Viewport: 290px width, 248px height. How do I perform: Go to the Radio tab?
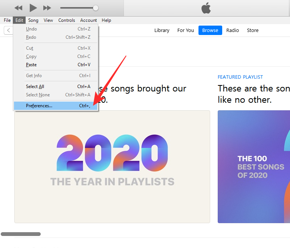233,30
